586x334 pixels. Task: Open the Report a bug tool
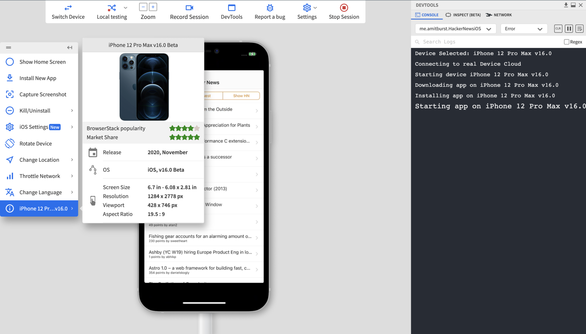(269, 8)
